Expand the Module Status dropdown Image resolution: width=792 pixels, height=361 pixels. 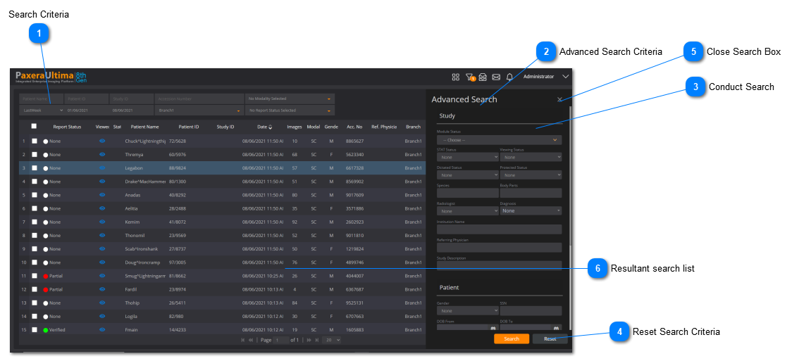coord(499,140)
